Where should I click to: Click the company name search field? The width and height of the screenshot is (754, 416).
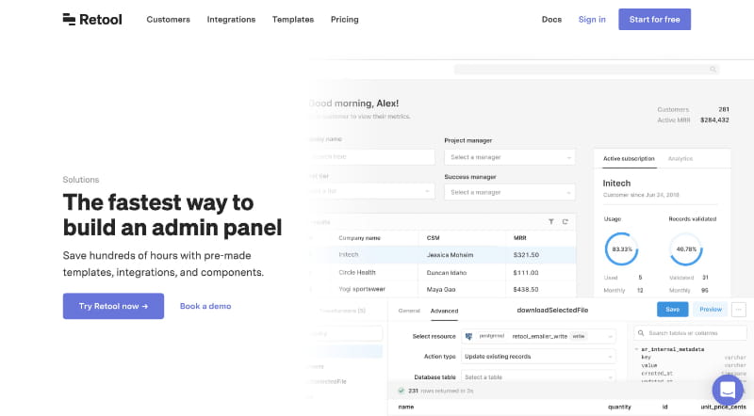click(372, 157)
